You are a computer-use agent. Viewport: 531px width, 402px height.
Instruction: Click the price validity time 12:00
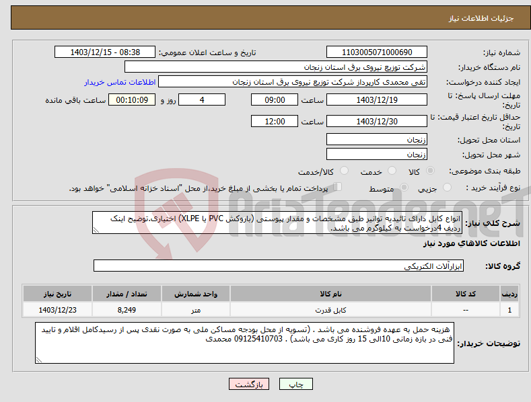pos(275,121)
